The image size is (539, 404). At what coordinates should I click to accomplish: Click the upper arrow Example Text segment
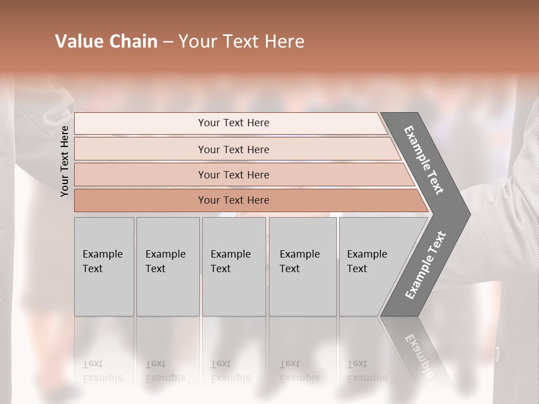424,160
